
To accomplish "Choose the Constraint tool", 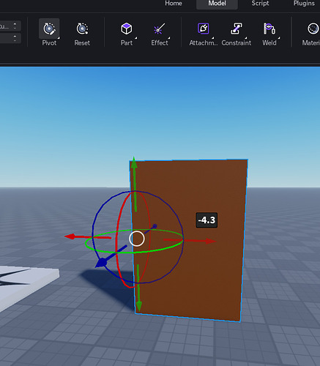I will tap(237, 29).
